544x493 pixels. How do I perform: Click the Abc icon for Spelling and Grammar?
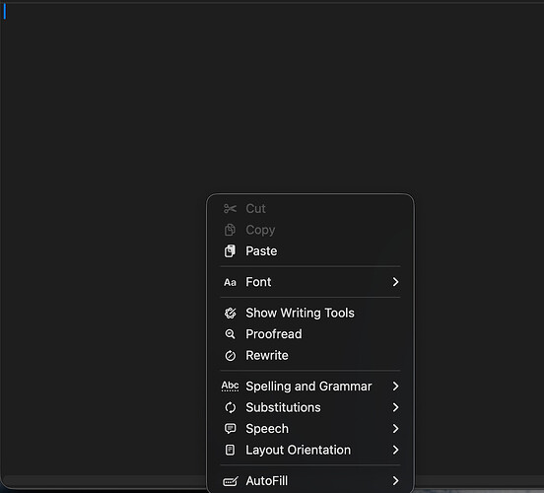230,387
